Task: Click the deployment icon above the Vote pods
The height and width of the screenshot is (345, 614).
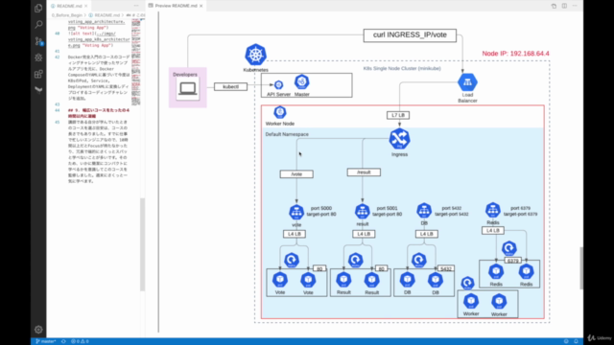Action: (292, 260)
